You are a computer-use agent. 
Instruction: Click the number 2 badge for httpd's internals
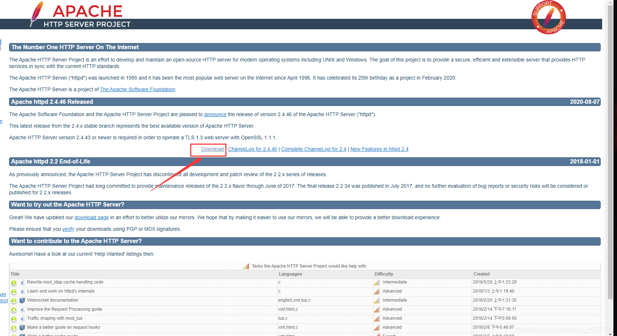pyautogui.click(x=14, y=292)
